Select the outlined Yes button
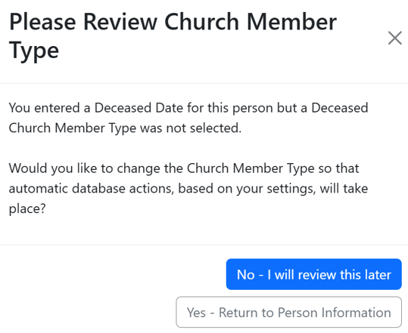Image resolution: width=408 pixels, height=333 pixels. click(289, 312)
